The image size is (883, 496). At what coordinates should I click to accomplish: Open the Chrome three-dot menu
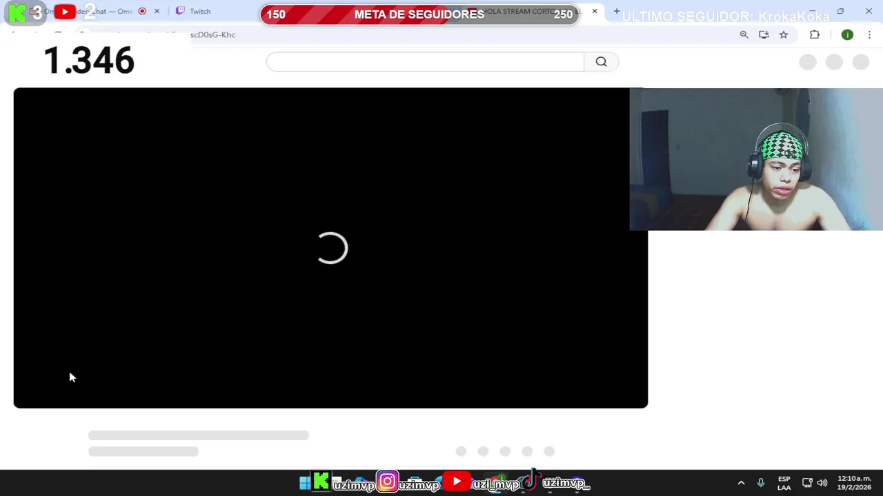pyautogui.click(x=869, y=34)
